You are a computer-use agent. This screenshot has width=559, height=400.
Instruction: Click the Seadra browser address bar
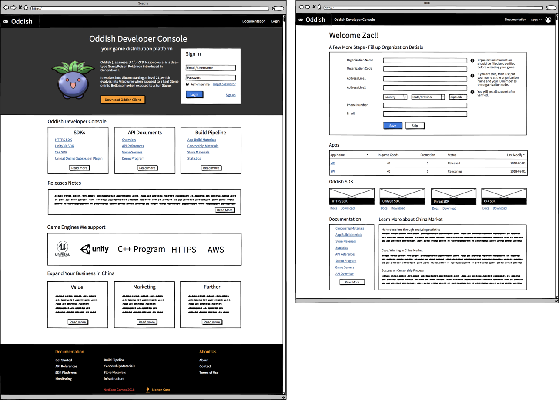(150, 8)
